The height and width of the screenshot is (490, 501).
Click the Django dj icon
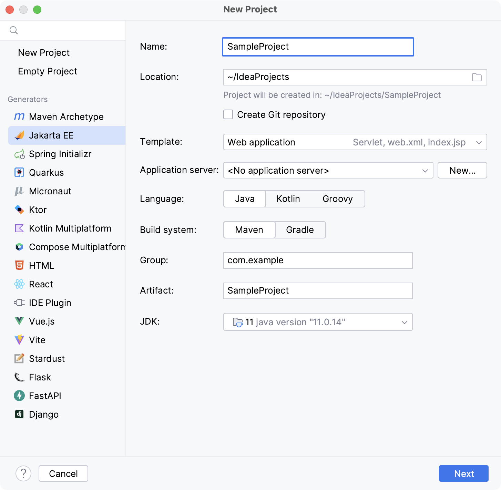19,414
